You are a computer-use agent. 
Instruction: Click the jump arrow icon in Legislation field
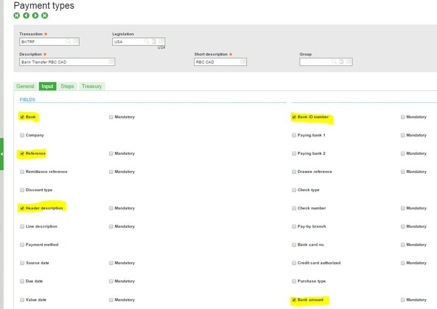tap(153, 41)
